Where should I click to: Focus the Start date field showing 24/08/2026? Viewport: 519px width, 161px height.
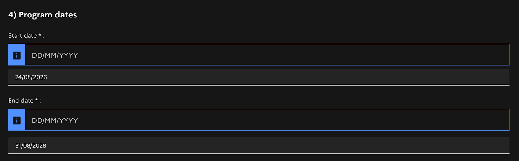click(259, 77)
